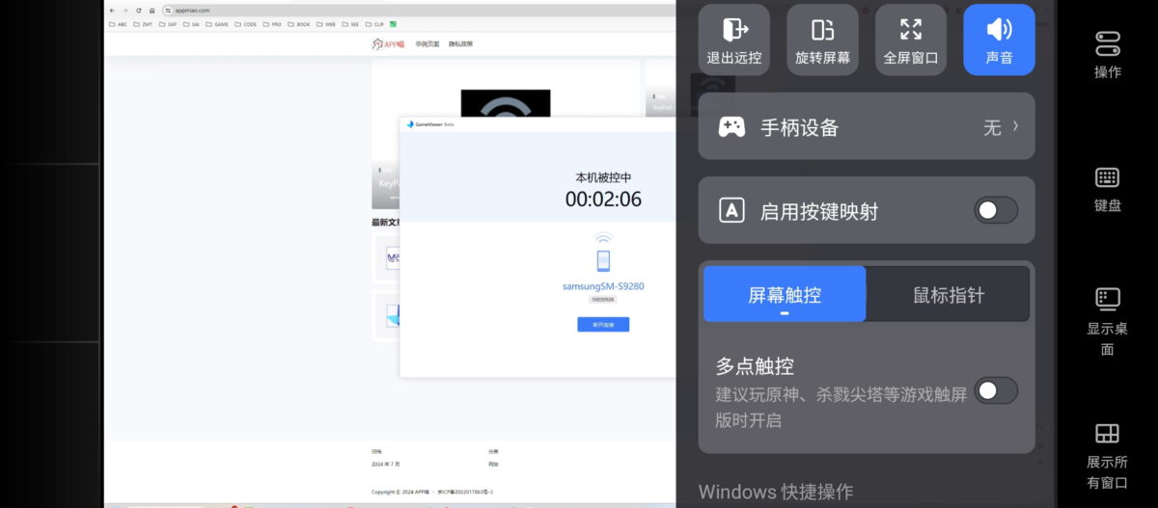Open the 键盘 keyboard from sidebar
This screenshot has height=508, width=1158.
[x=1107, y=188]
